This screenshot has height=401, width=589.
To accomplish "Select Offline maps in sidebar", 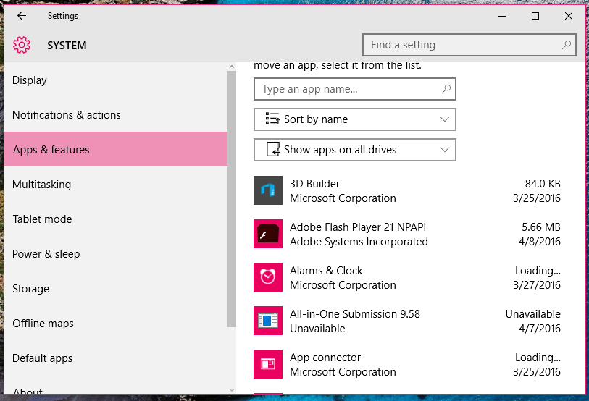I will tap(43, 324).
